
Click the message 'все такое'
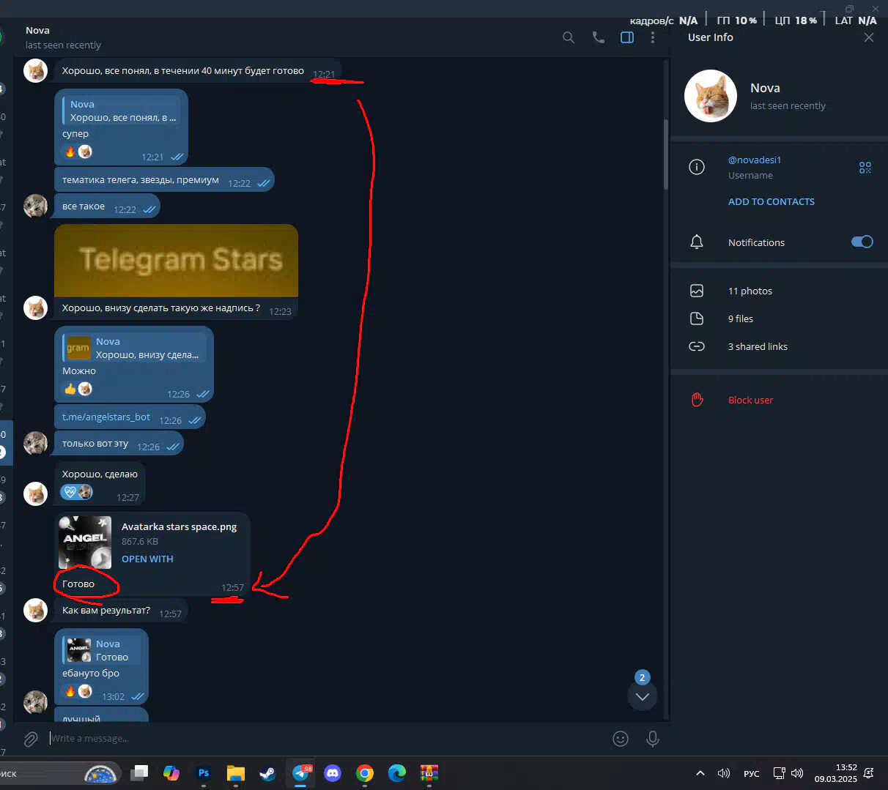(x=107, y=206)
